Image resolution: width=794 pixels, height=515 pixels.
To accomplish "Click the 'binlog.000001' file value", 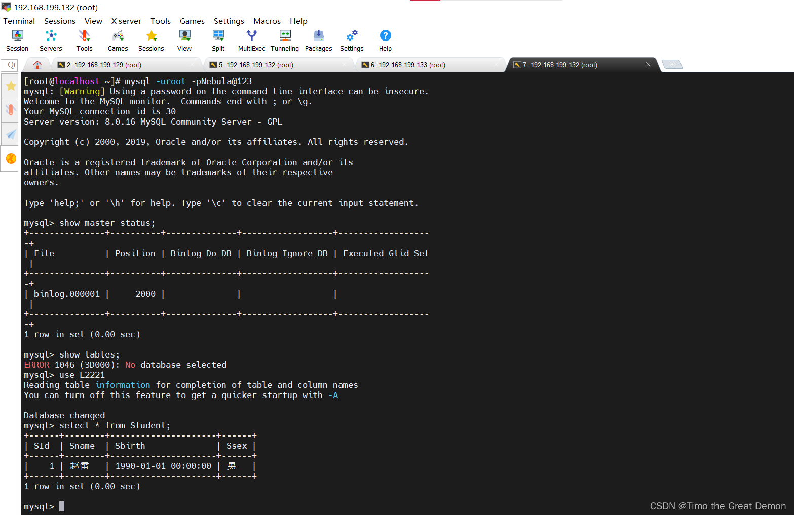I will click(67, 294).
